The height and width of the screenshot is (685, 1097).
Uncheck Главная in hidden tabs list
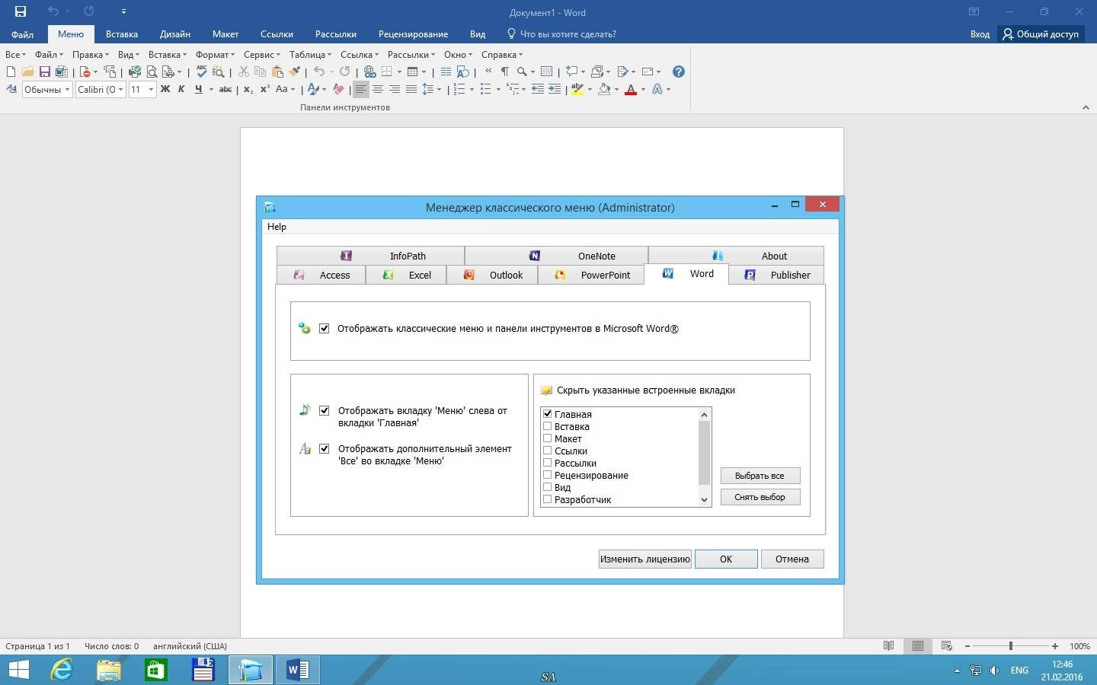pos(547,414)
